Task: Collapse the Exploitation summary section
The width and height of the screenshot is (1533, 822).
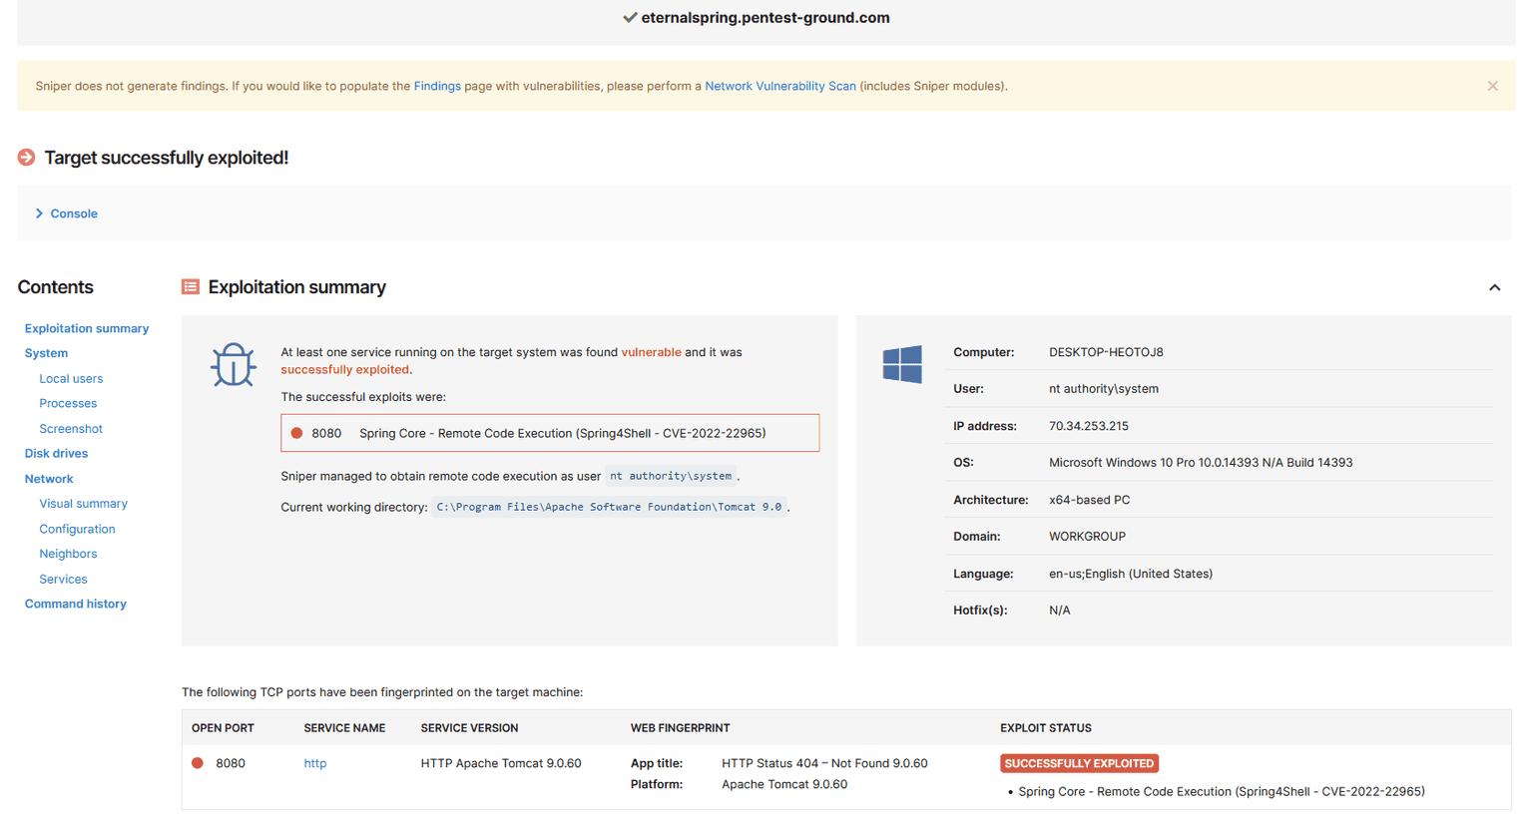Action: [x=1494, y=288]
